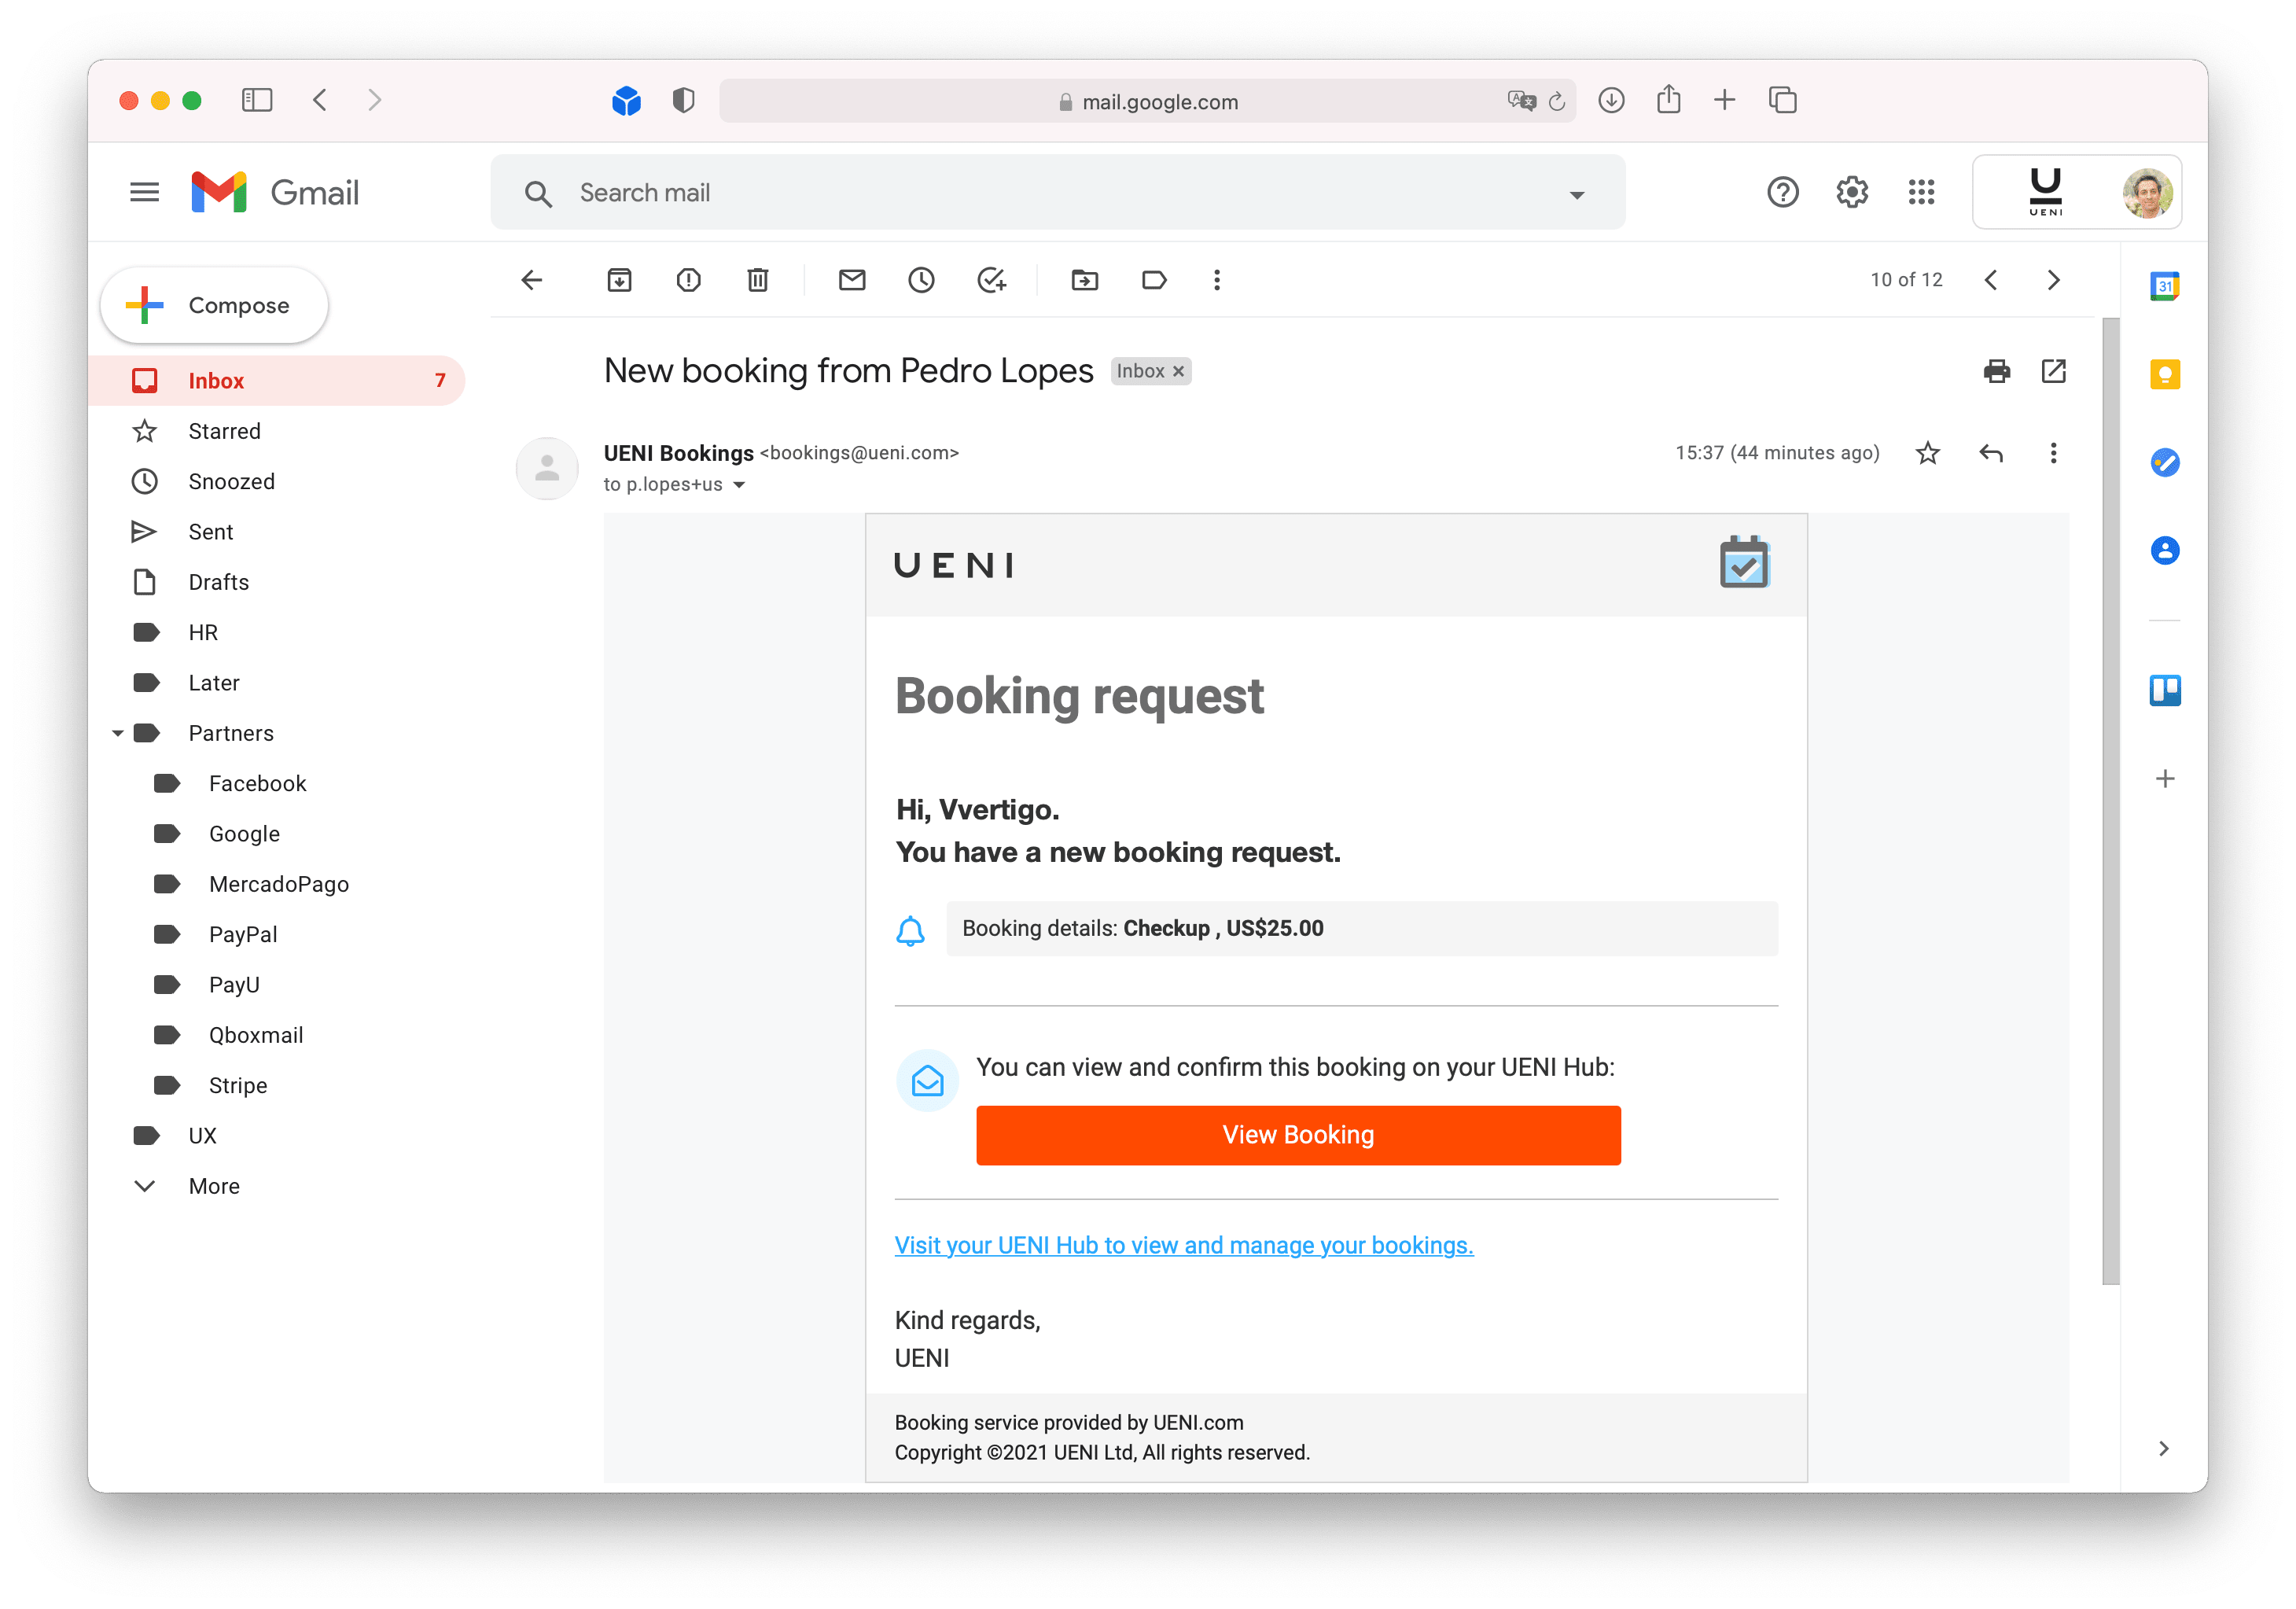2296x1609 pixels.
Task: Click the View Booking button
Action: tap(1298, 1134)
